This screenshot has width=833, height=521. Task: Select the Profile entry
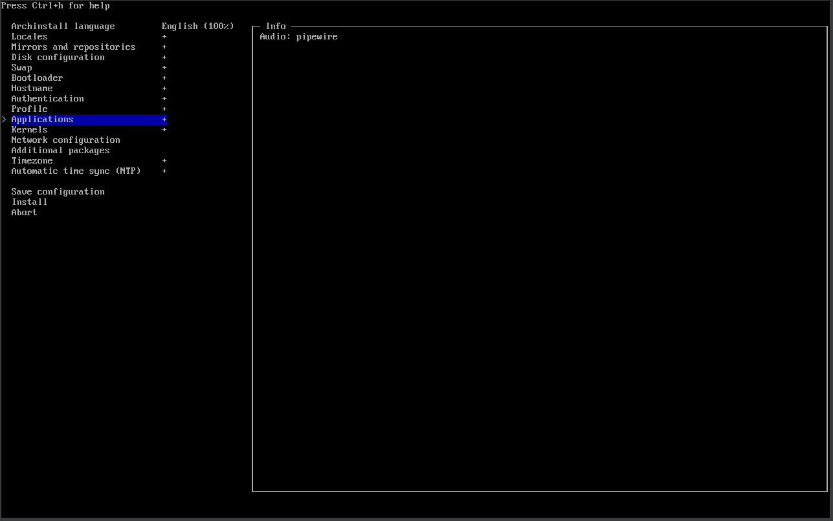(29, 109)
